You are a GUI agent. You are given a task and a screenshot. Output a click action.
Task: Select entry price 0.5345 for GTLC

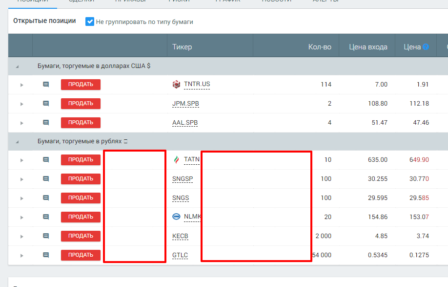coord(378,255)
